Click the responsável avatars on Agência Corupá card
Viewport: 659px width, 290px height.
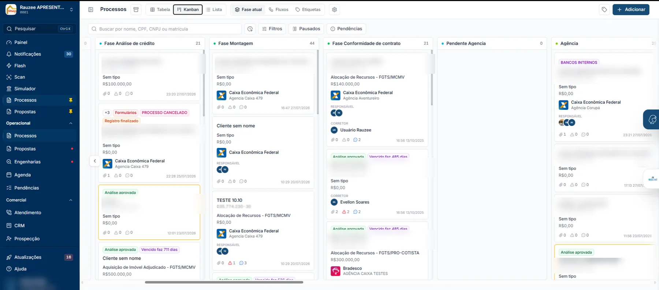[x=567, y=123]
